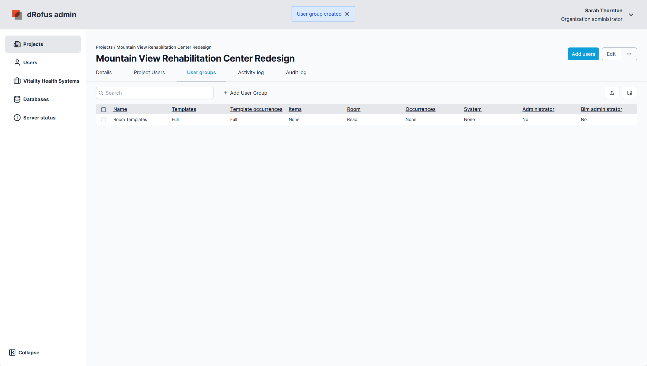Screen dimensions: 647x366
Task: Click the Organization administrator role text
Action: tap(592, 19)
